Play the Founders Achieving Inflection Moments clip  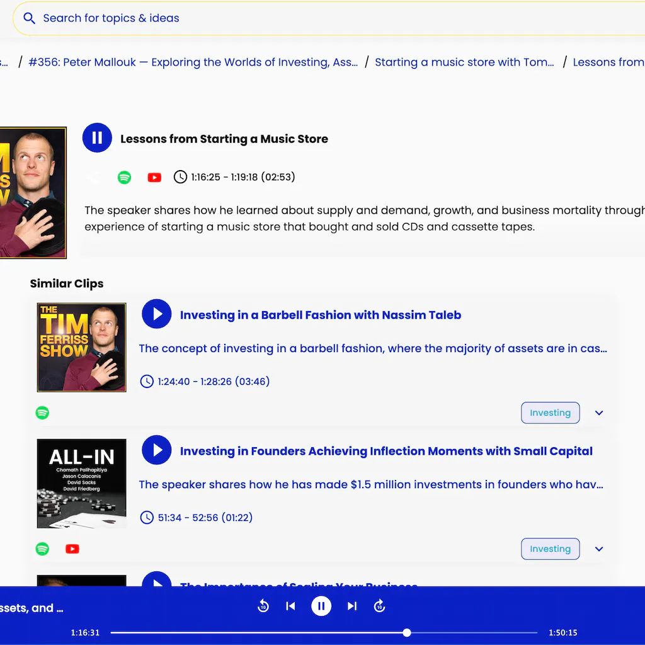click(x=157, y=450)
